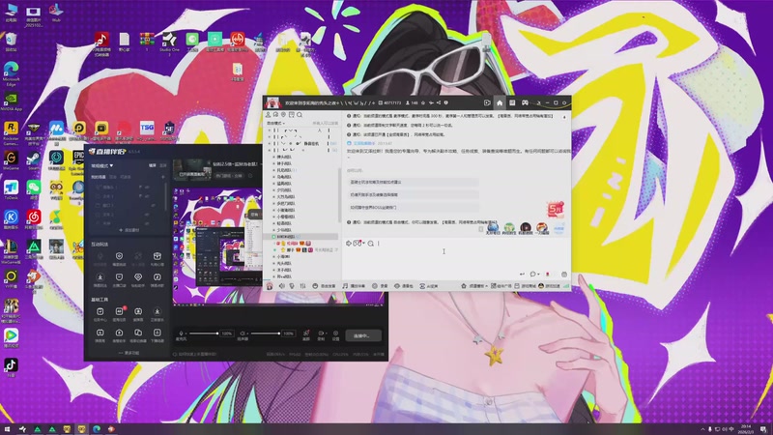Open the notification center in the system tray
Viewport: 773px width, 435px height.
pos(763,429)
